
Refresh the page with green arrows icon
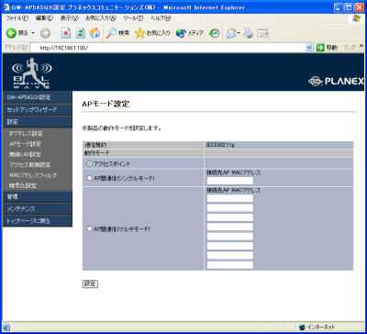coord(80,33)
